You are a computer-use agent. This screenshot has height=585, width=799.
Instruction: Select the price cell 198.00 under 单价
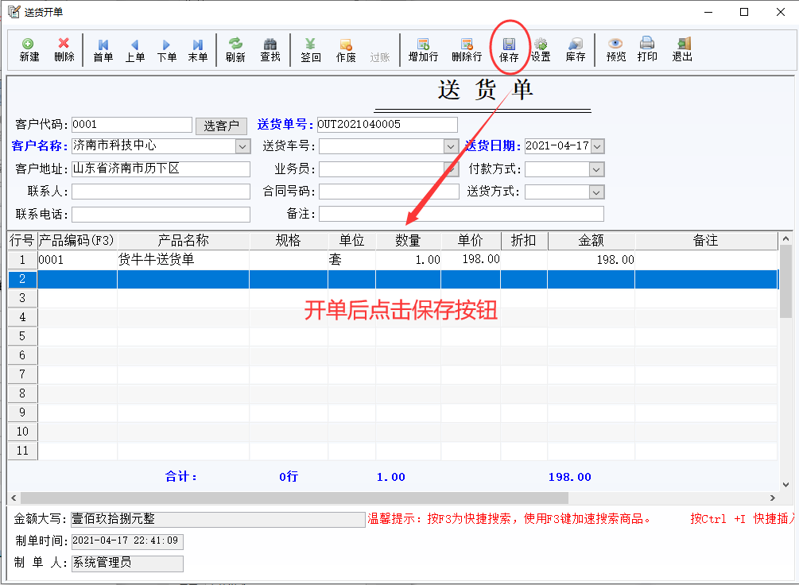pyautogui.click(x=471, y=260)
